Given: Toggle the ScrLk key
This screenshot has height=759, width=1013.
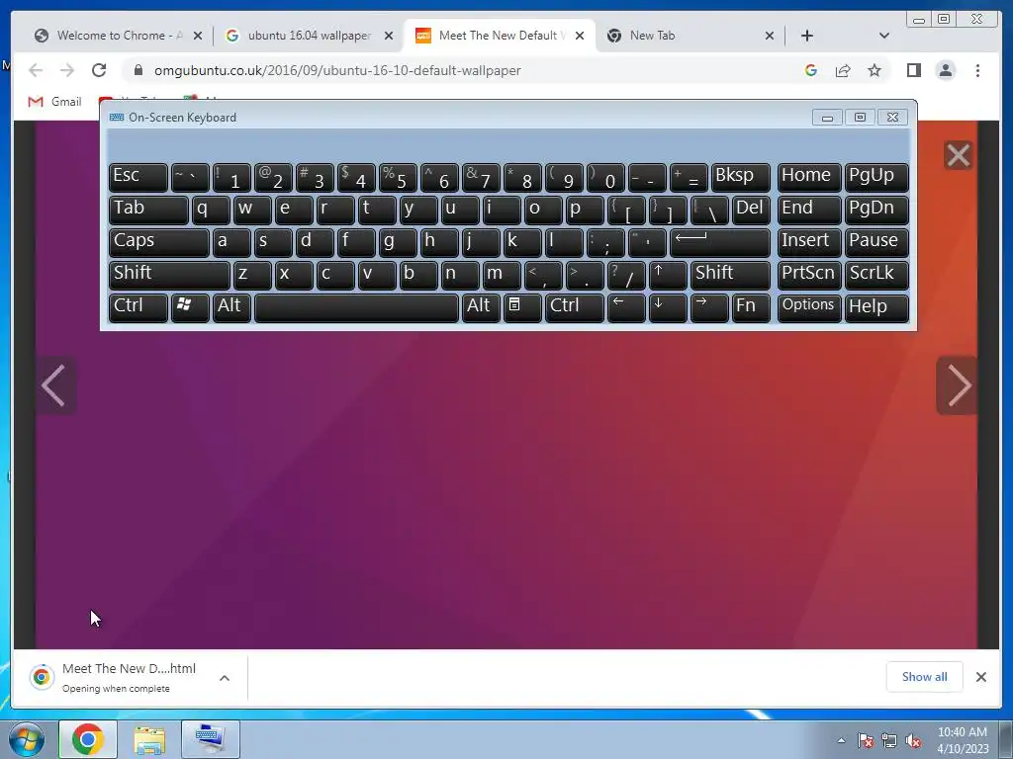Looking at the screenshot, I should coord(876,275).
